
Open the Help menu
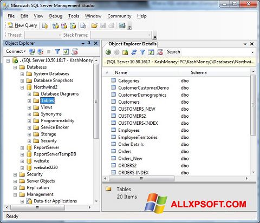142,16
